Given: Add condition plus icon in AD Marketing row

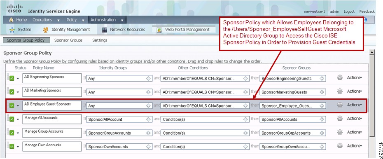Looking at the screenshot, I should click(246, 92).
